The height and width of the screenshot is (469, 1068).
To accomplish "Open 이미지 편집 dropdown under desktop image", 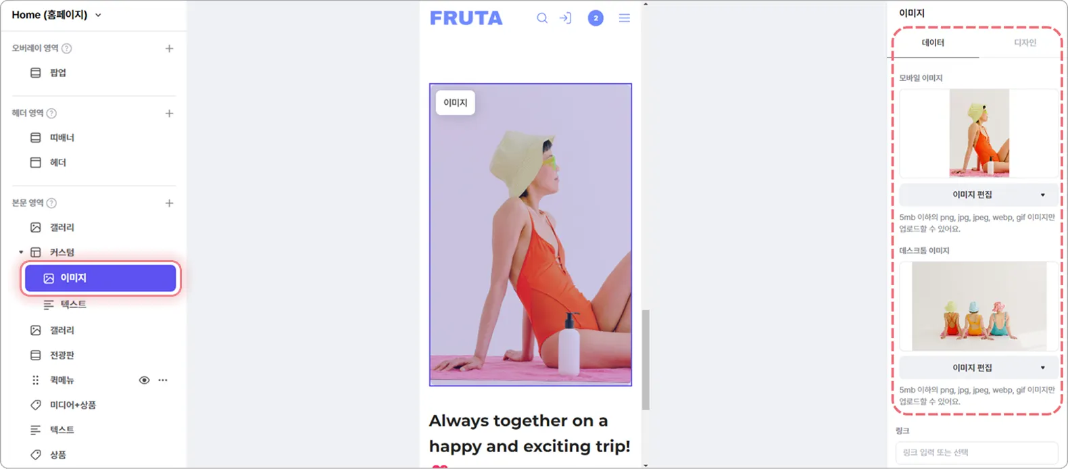I will click(978, 368).
